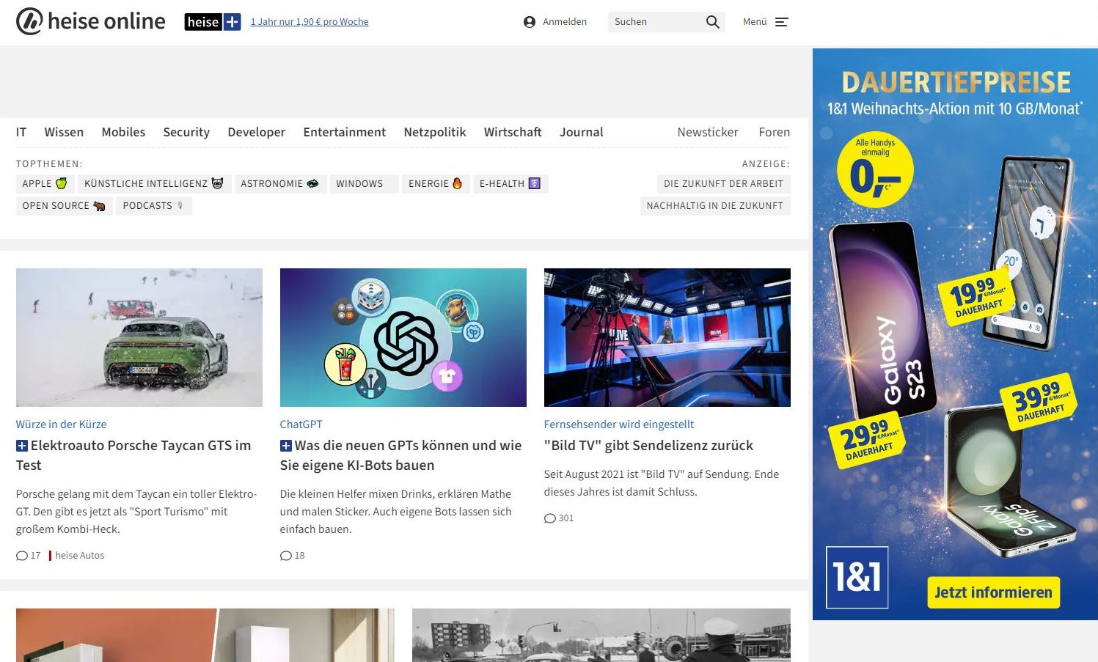Open the Bild TV Sendelizenz article headline
The width and height of the screenshot is (1098, 662).
[648, 446]
